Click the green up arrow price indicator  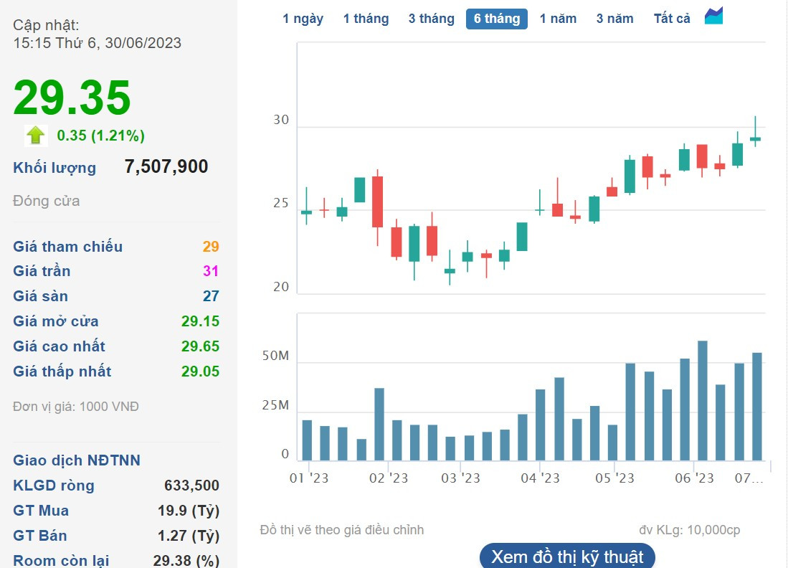coord(35,136)
